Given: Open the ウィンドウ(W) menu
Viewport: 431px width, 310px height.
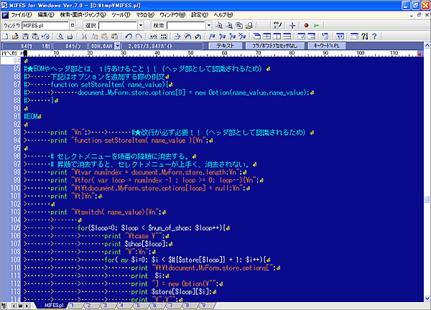Looking at the screenshot, I should (172, 15).
